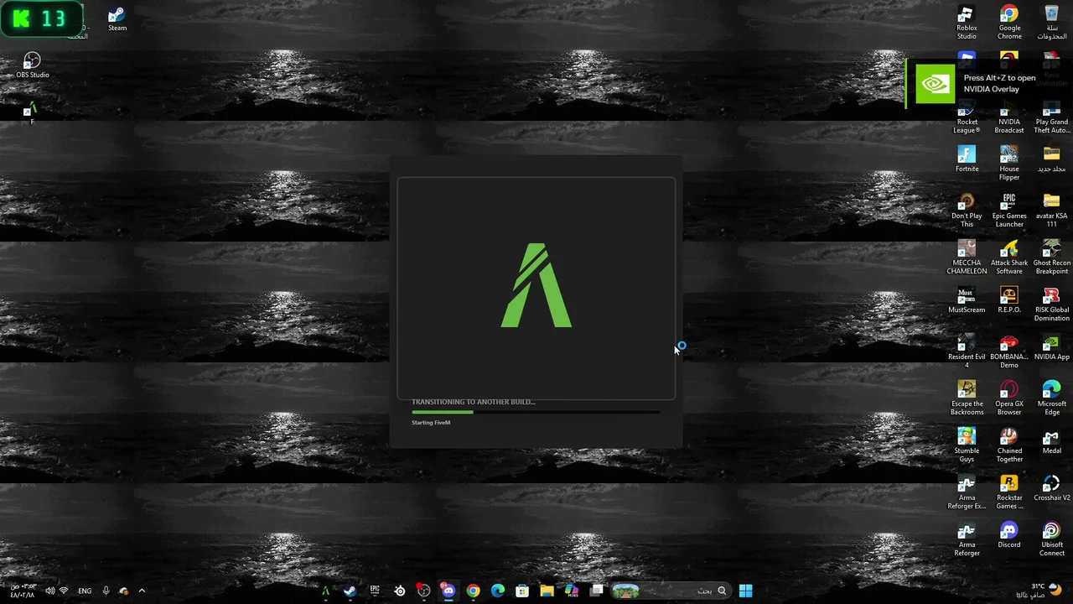The height and width of the screenshot is (604, 1073).
Task: Select the Arma Reforger Ex... shortcut
Action: [x=967, y=492]
